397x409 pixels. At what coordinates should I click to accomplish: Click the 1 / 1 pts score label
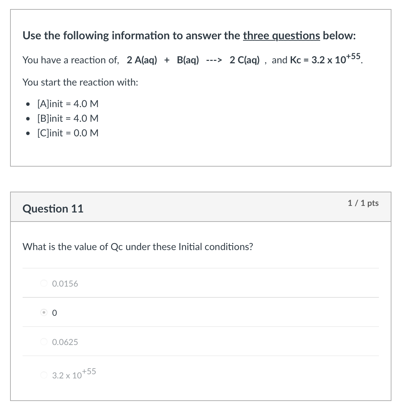(x=363, y=203)
